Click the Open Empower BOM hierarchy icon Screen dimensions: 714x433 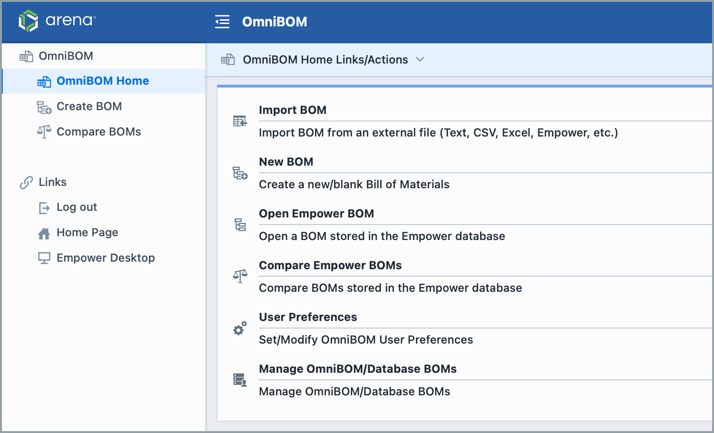pyautogui.click(x=240, y=225)
